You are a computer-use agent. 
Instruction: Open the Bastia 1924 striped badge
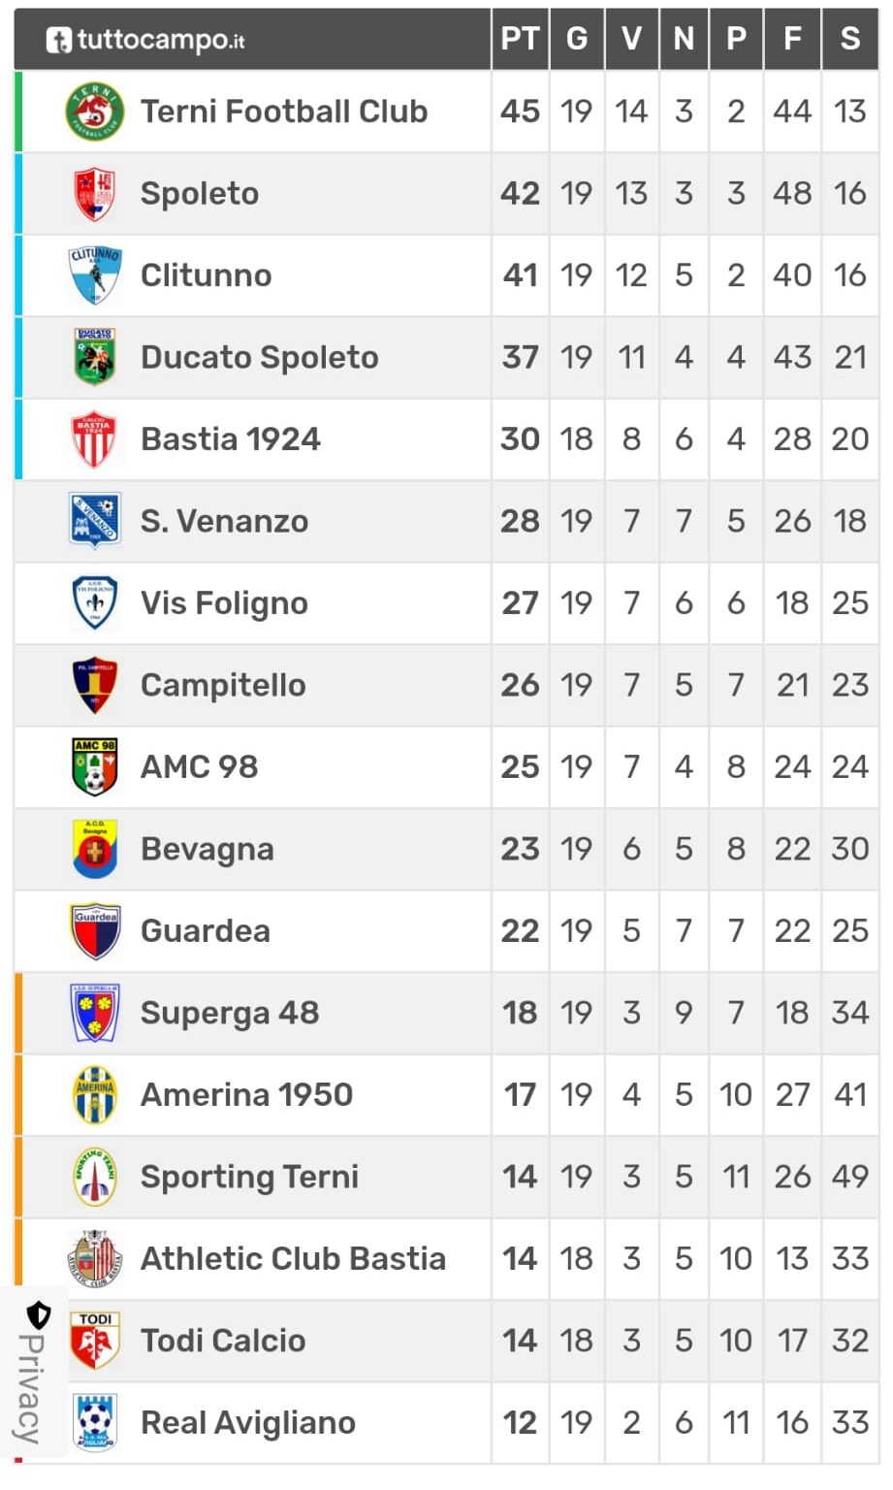94,438
